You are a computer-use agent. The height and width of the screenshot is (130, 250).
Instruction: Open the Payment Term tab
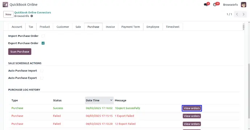pyautogui.click(x=130, y=27)
